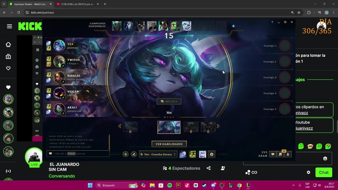Click swap icon on Veigar portrait

pyautogui.click(x=63, y=98)
